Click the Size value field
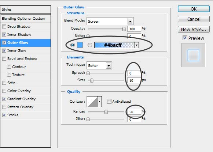 [x=134, y=80]
